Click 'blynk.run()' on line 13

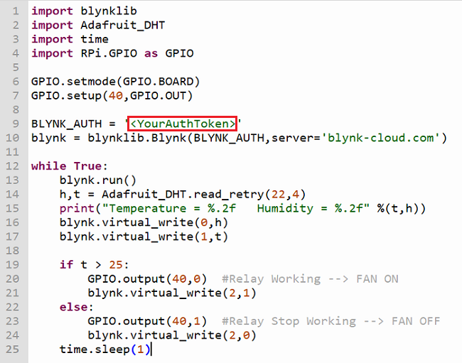point(98,180)
